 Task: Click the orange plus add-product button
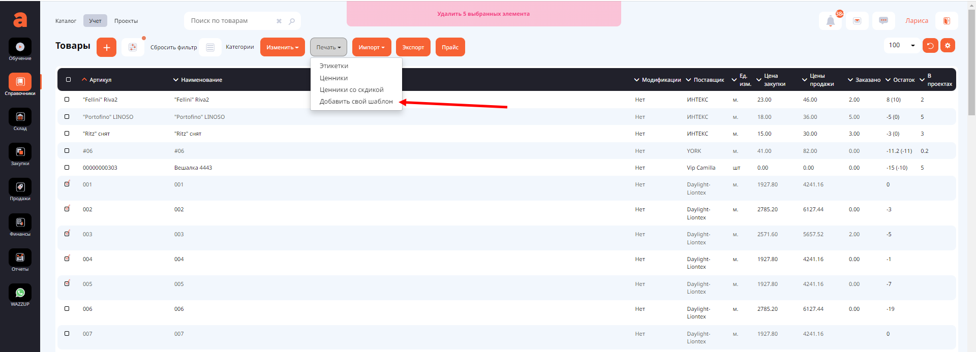tap(106, 47)
